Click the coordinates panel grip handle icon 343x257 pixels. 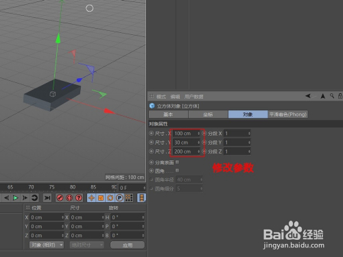(27, 208)
